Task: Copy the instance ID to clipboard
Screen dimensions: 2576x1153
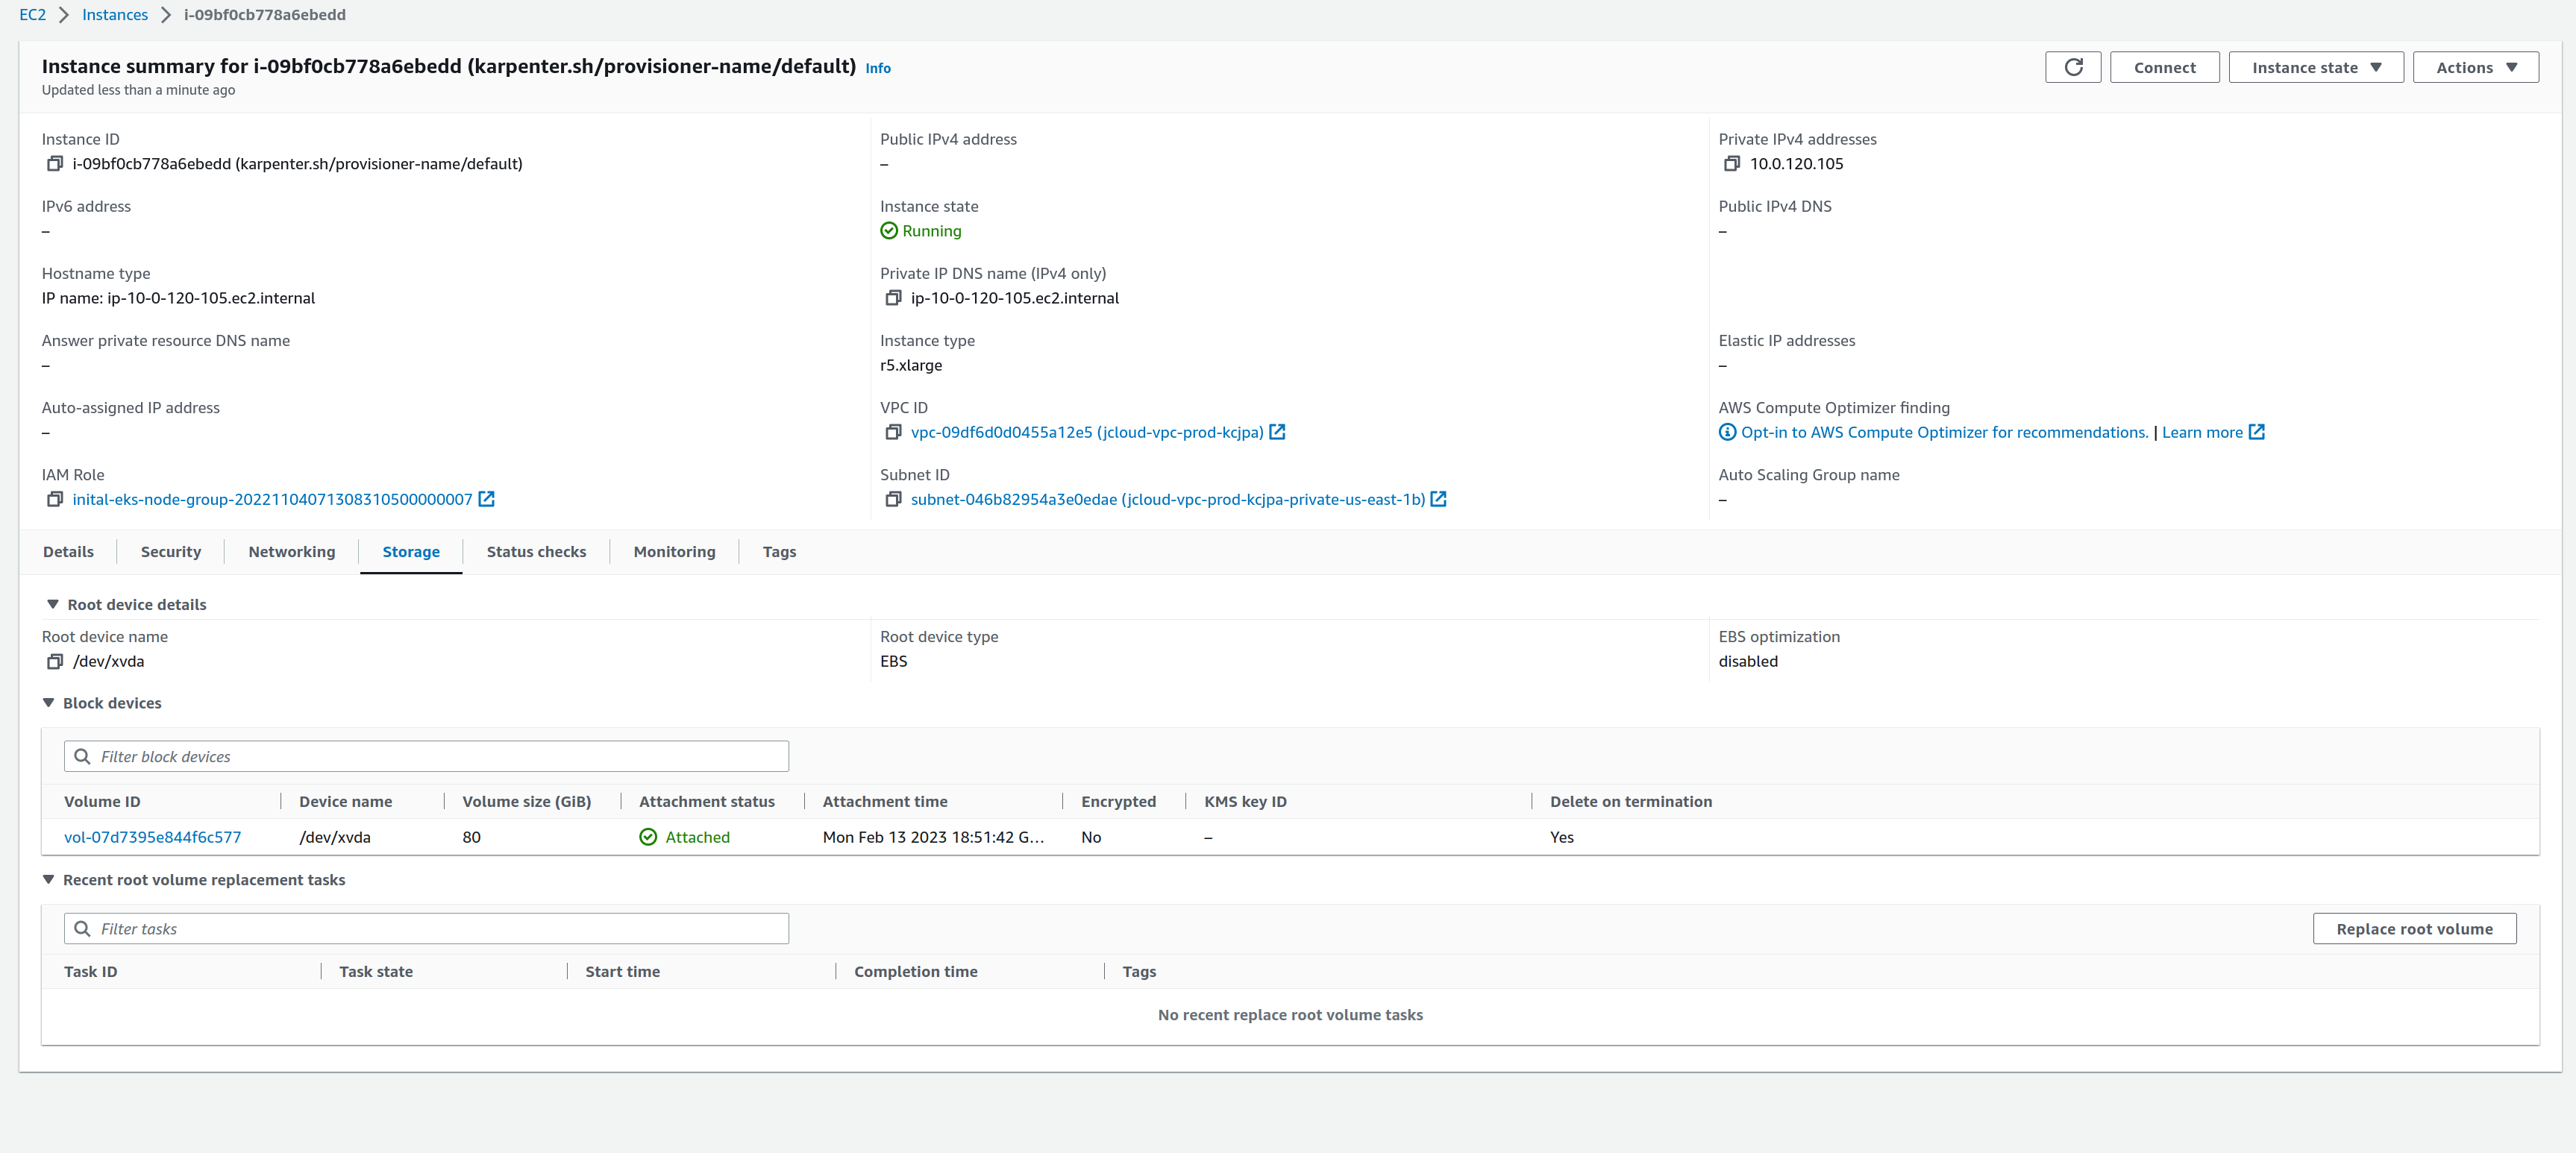Action: 55,163
